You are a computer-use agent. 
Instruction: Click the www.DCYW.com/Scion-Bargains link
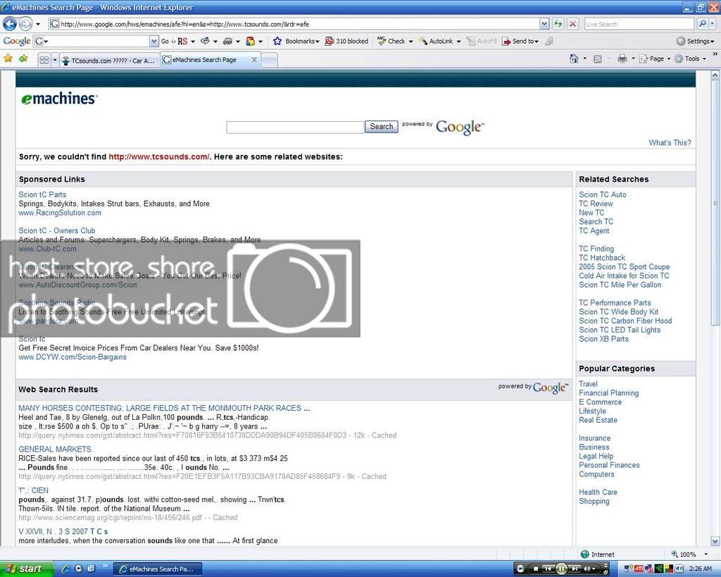(x=73, y=357)
